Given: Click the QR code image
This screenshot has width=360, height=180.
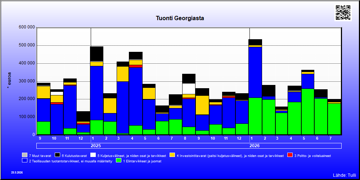Looking at the screenshot, I should [x=343, y=13].
